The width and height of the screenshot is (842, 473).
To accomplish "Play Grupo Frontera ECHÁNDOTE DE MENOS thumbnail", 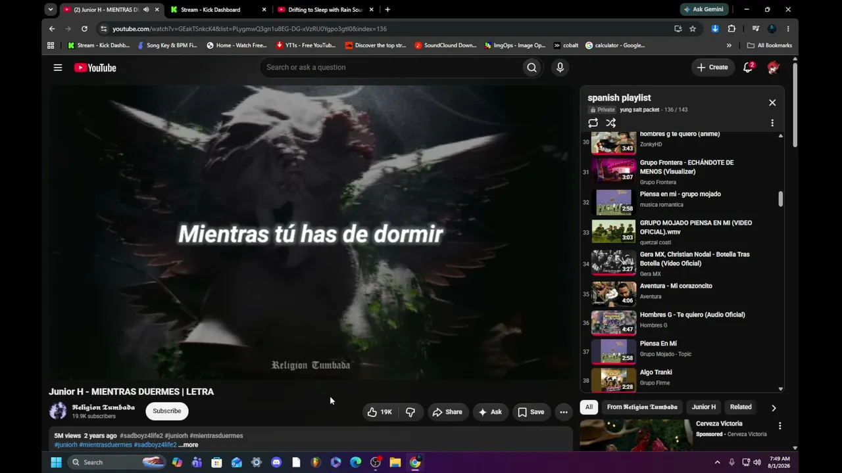I will point(614,171).
